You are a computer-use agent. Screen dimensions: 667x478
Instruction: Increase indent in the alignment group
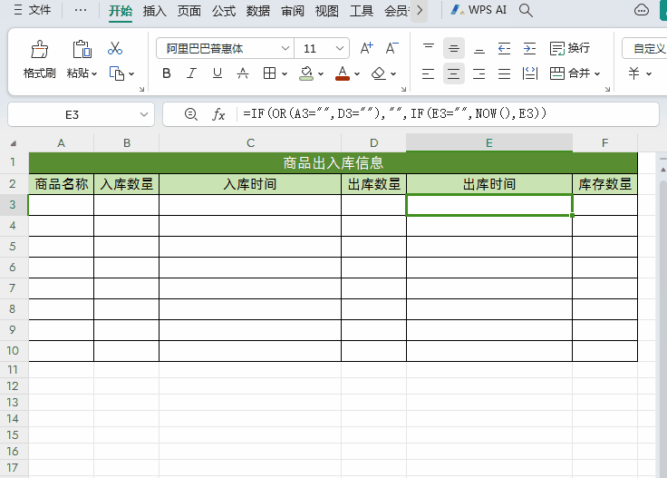pos(529,48)
